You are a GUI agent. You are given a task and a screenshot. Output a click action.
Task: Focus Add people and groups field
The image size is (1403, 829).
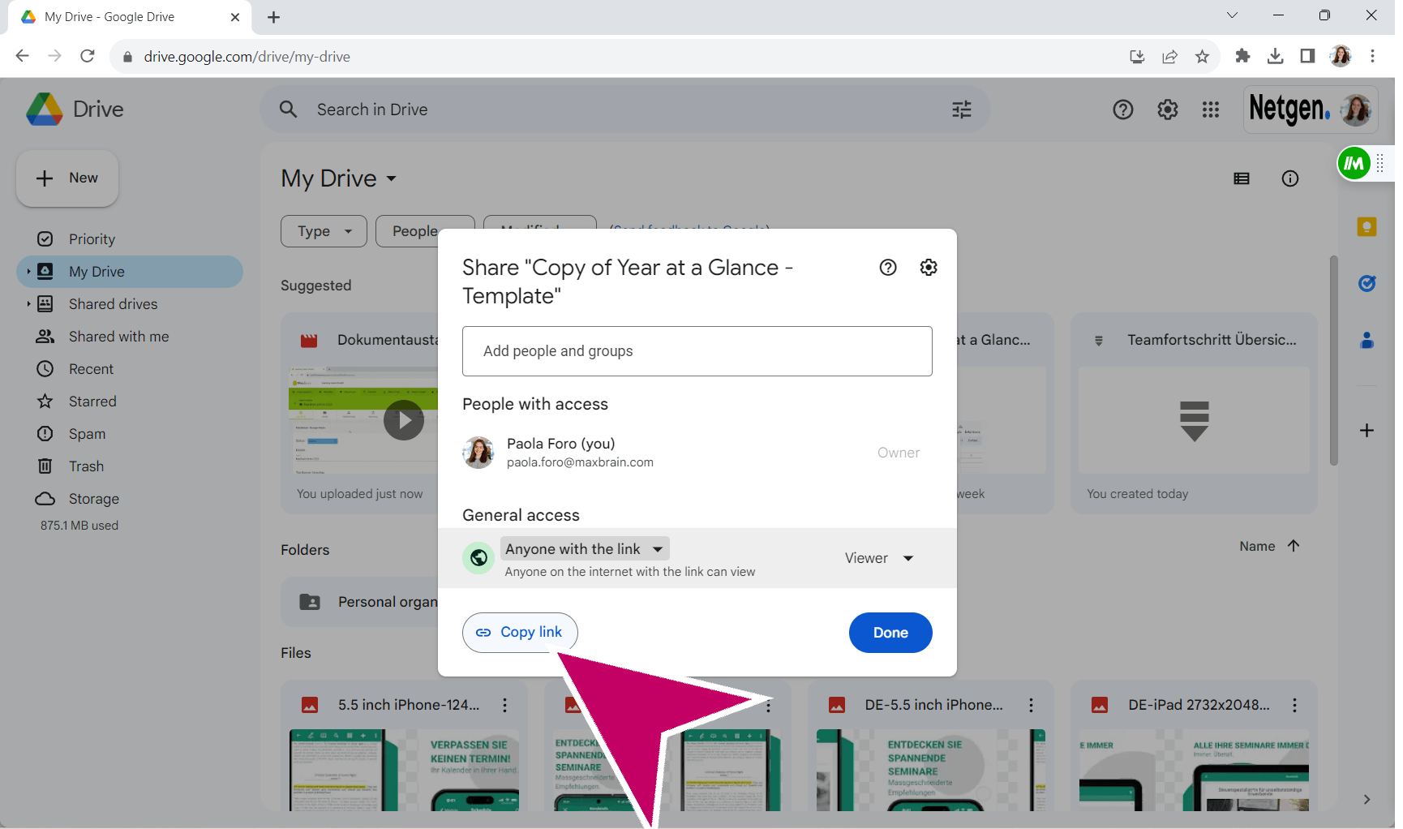coord(697,351)
